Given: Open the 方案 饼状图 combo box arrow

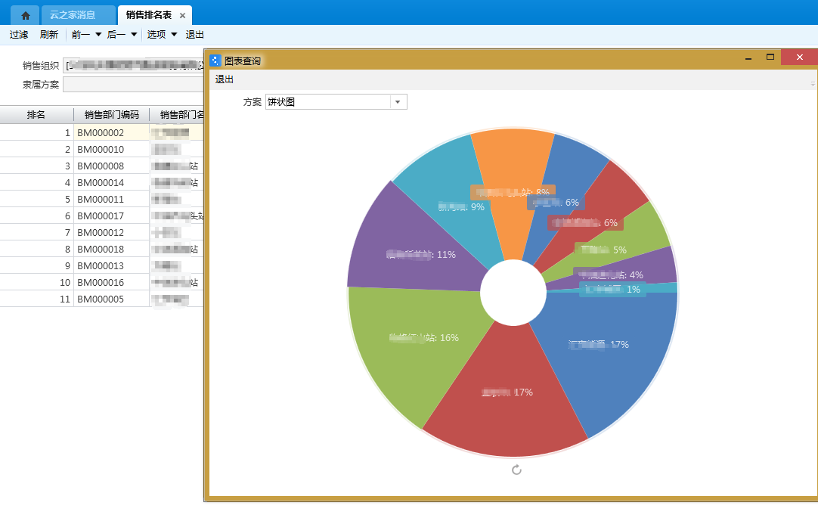Looking at the screenshot, I should click(398, 102).
